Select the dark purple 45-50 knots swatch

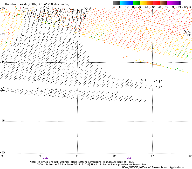177,3
